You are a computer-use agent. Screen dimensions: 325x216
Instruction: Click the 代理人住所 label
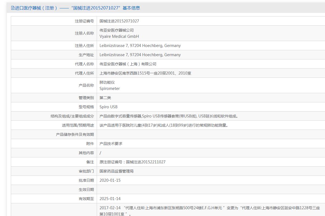[84, 73]
